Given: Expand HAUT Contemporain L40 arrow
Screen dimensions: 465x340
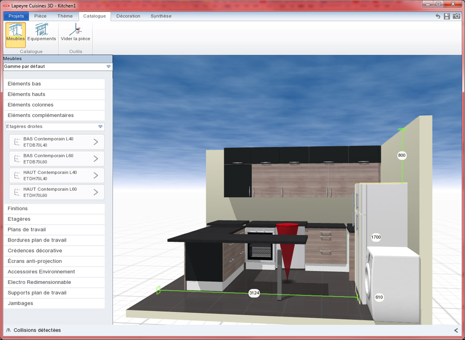Looking at the screenshot, I should (x=96, y=175).
